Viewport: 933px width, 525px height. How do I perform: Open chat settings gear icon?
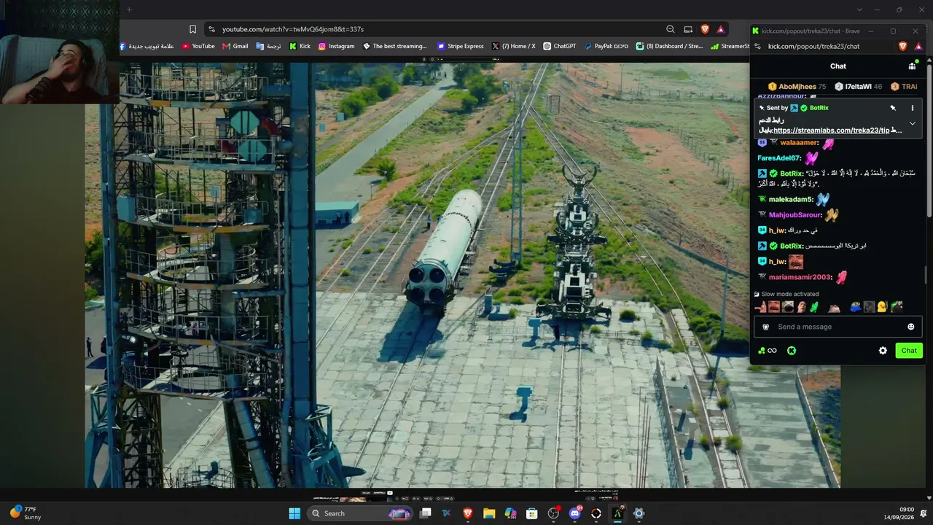coord(883,351)
